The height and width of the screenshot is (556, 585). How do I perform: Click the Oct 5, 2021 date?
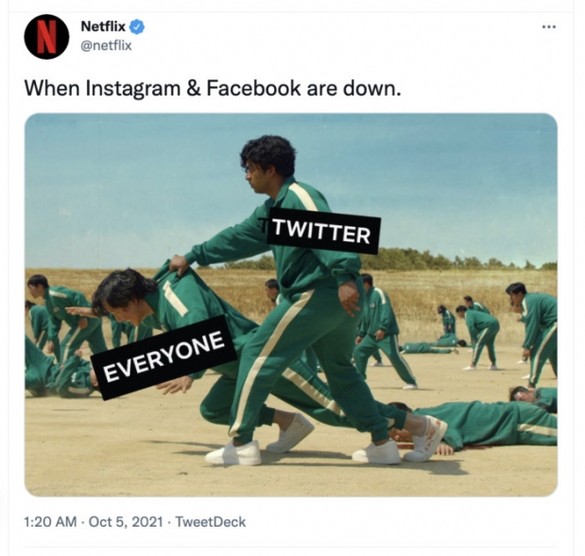coord(126,521)
